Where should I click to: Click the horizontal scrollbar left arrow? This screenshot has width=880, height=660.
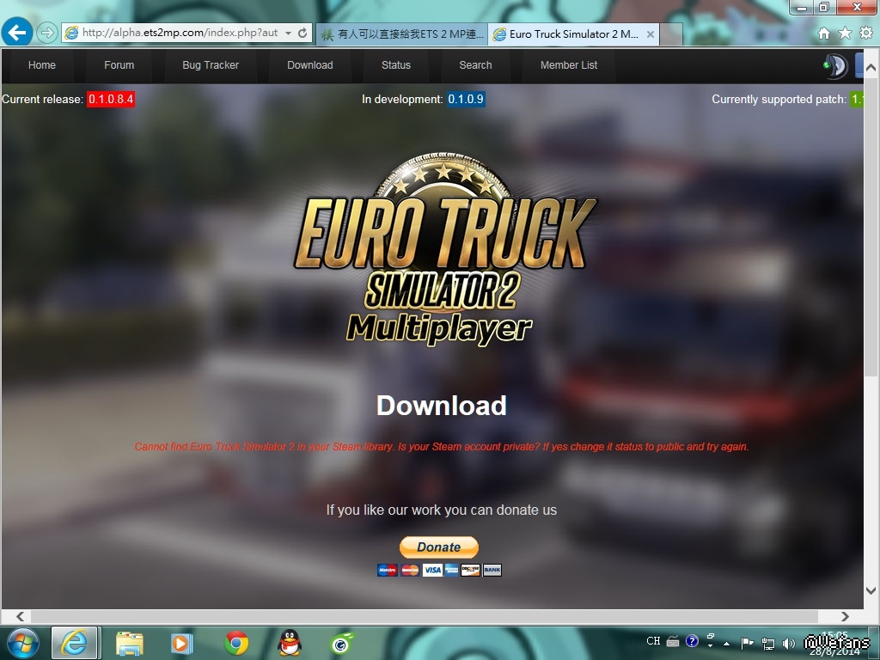pyautogui.click(x=21, y=616)
